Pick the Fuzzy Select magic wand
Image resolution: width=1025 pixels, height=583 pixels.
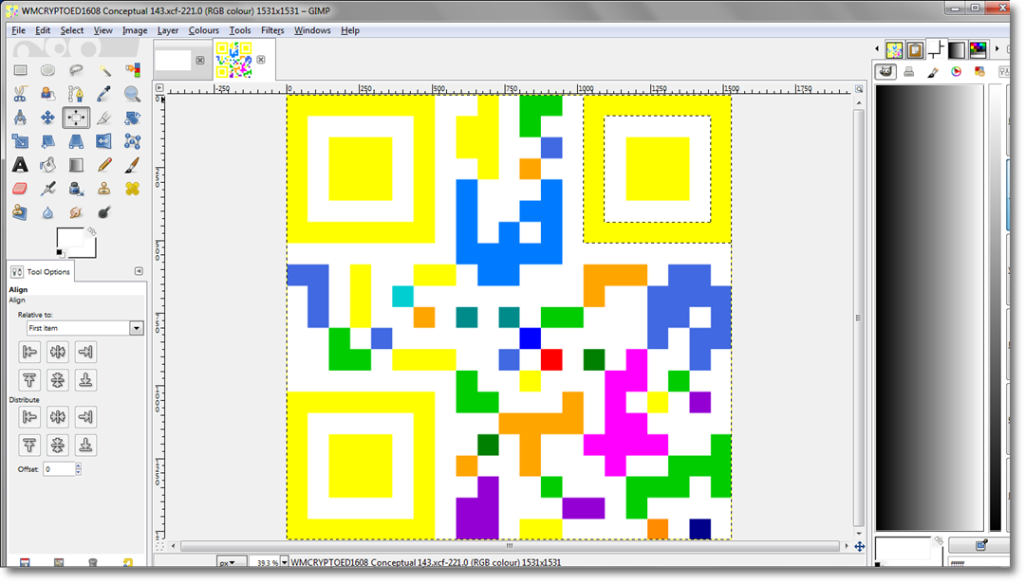pyautogui.click(x=104, y=70)
